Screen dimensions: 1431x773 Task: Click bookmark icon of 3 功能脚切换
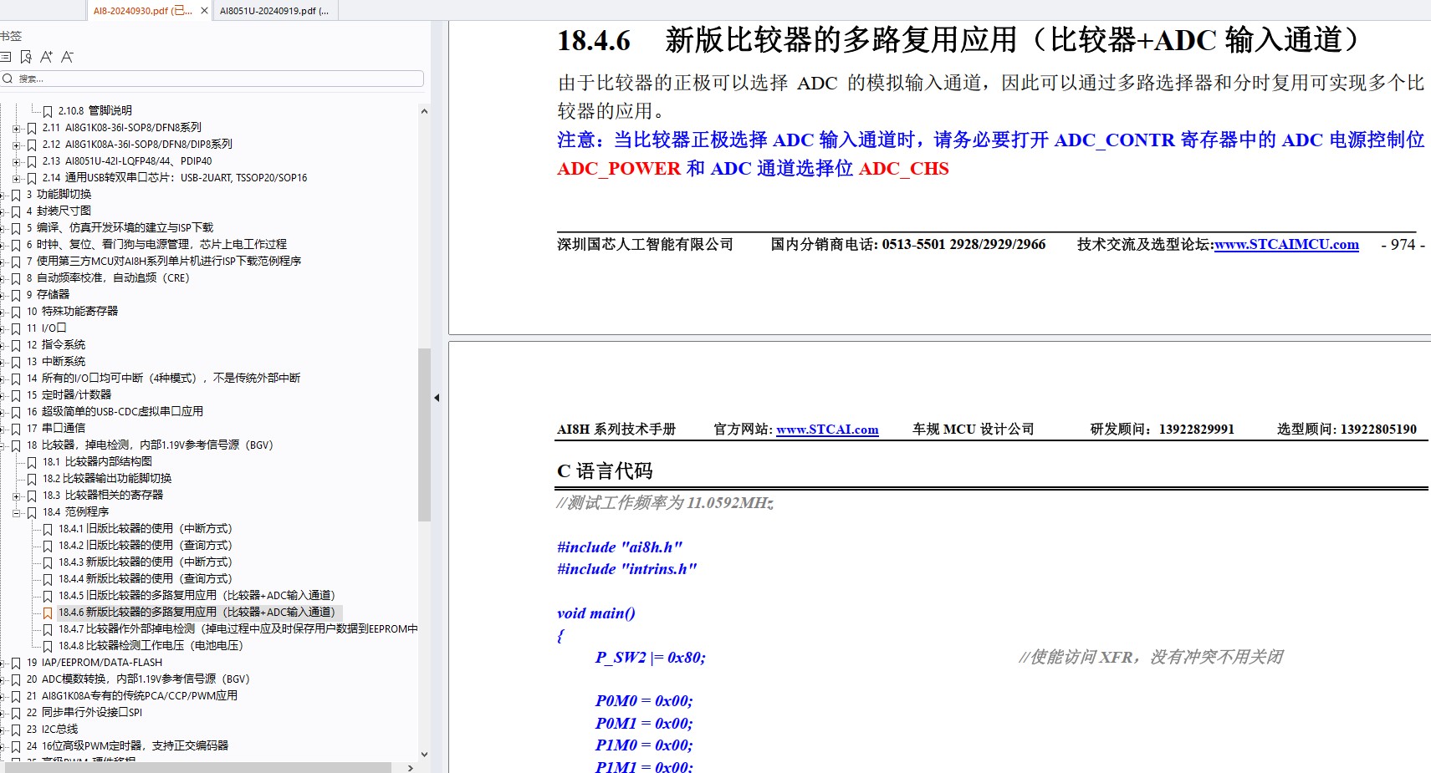(x=16, y=195)
